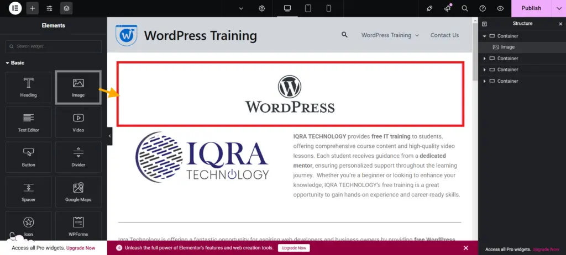This screenshot has width=566, height=255.
Task: Open Publish options dropdown arrow
Action: (559, 8)
